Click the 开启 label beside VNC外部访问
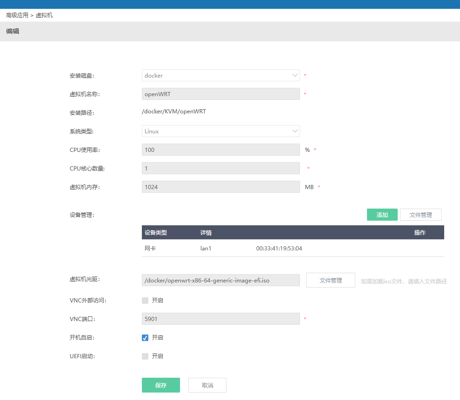 tap(157, 301)
